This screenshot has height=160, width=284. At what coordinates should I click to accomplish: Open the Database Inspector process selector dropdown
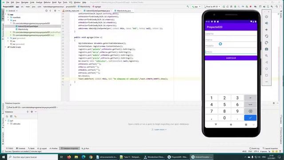[x=32, y=108]
